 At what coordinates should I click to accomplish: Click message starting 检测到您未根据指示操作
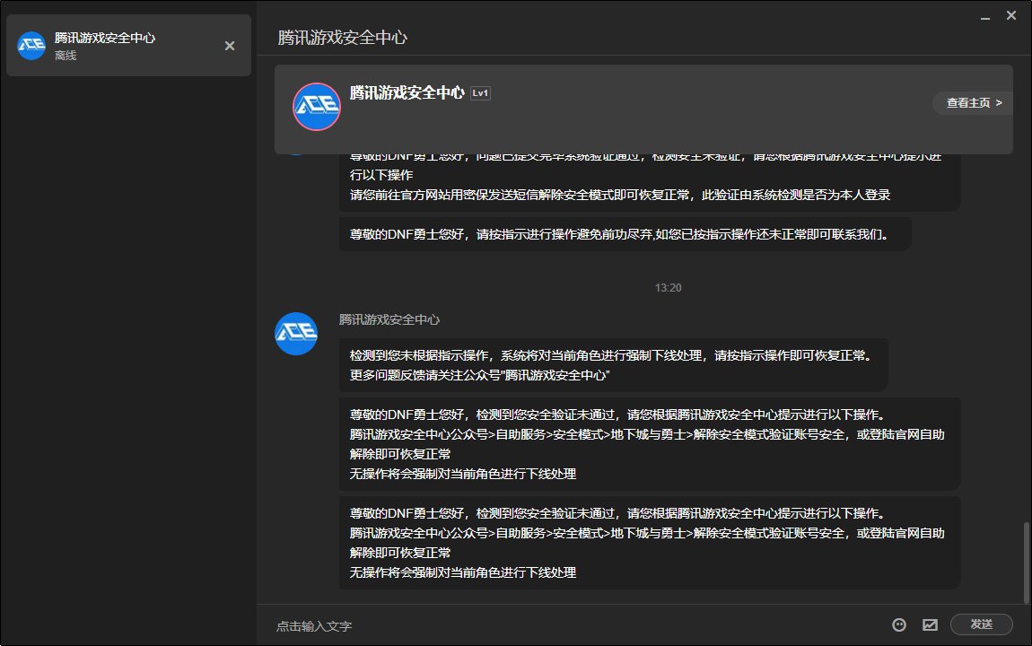click(614, 365)
